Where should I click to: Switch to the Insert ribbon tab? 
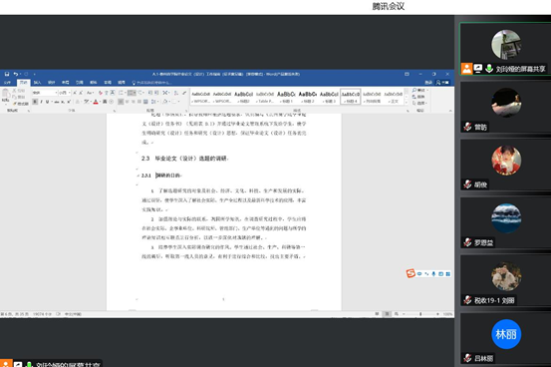(37, 83)
